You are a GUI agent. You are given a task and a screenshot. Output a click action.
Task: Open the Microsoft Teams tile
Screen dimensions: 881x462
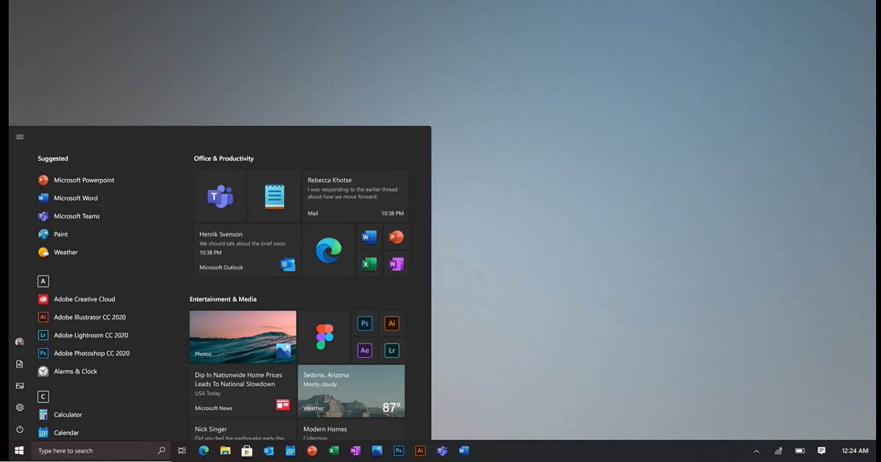(x=220, y=196)
